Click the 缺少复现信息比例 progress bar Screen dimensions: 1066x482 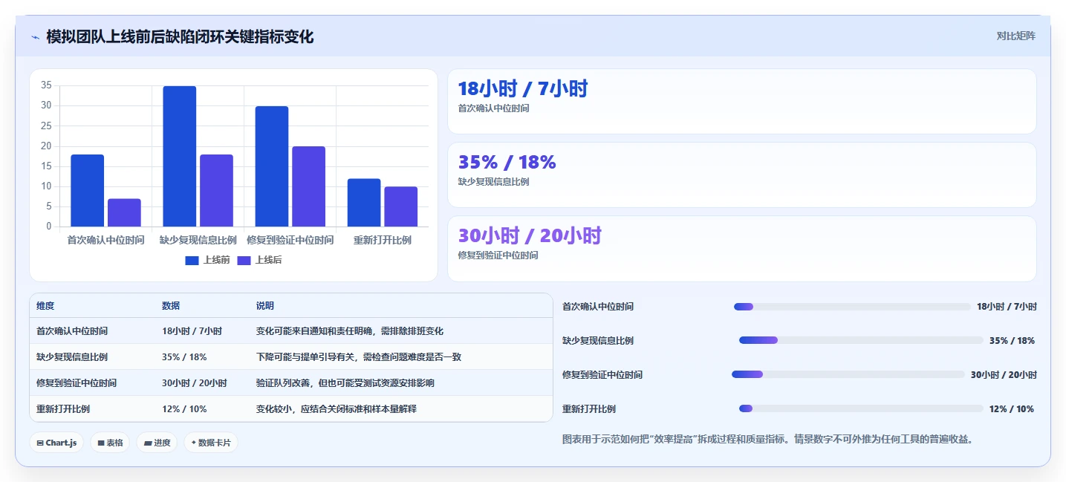[x=861, y=340]
